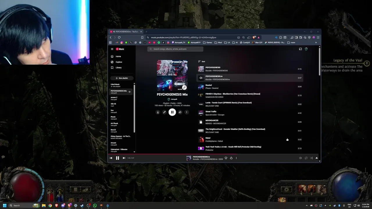Share the PSYCHOGENESIS Mix playlist
372x209 pixels.
180,112
